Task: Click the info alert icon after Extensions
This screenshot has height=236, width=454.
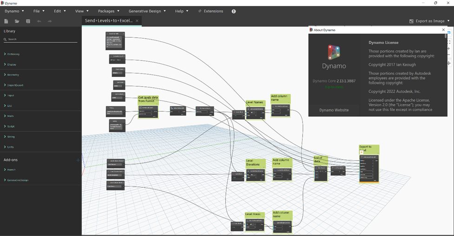Action: 233,11
